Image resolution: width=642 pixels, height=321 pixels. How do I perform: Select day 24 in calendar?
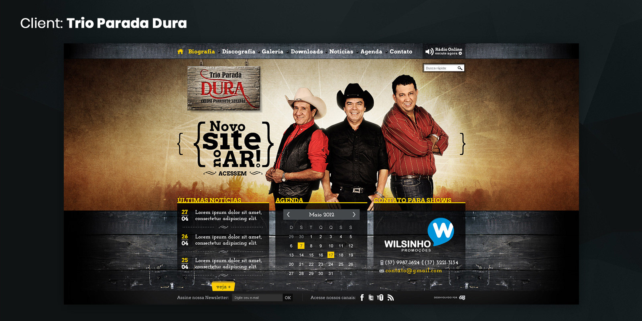(x=331, y=264)
